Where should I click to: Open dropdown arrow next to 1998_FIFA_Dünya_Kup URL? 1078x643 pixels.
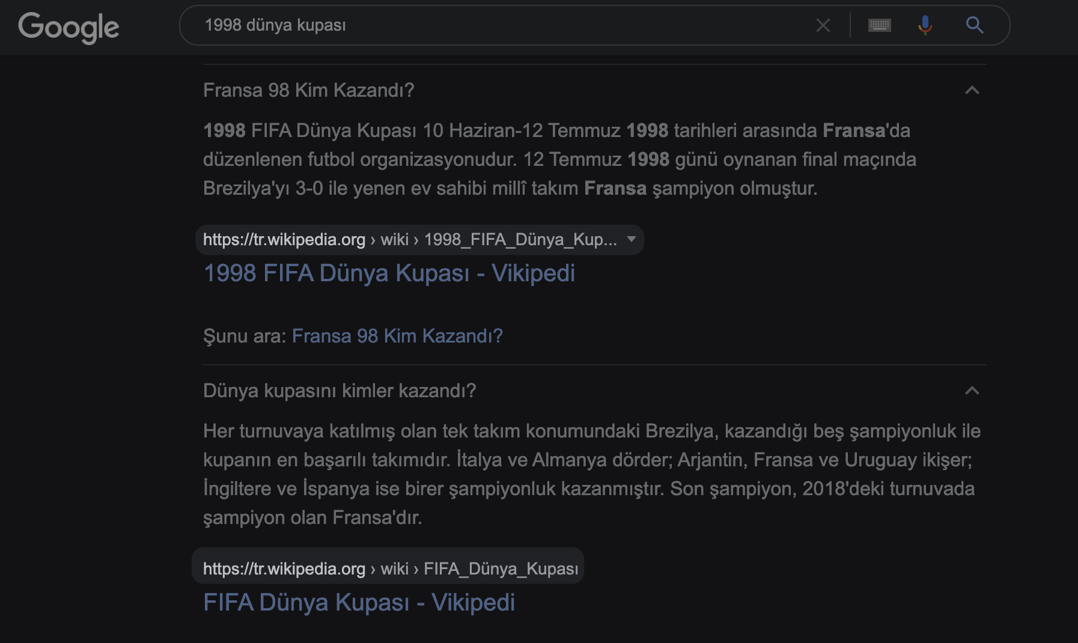632,239
